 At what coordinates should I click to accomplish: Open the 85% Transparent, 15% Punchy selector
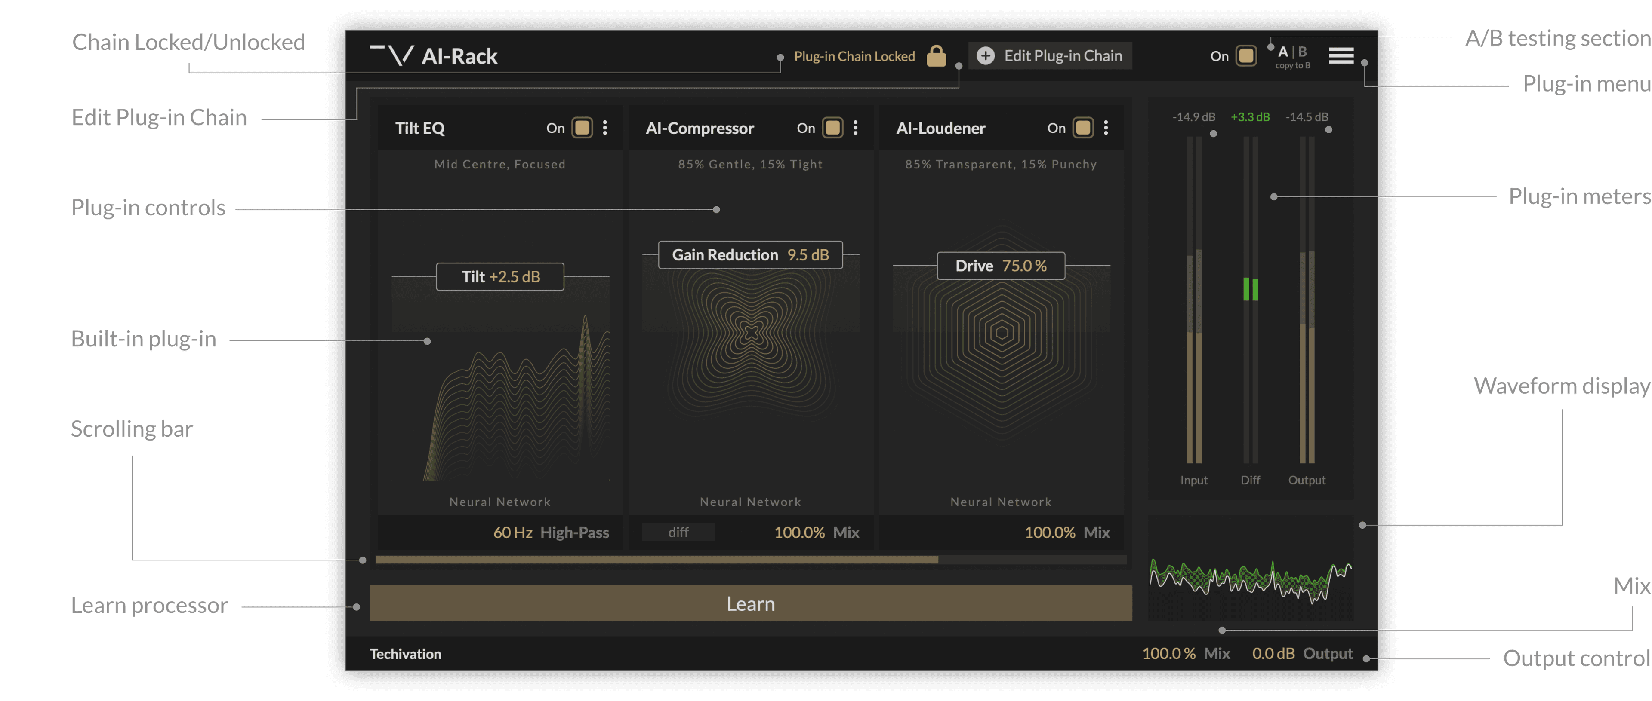1001,165
